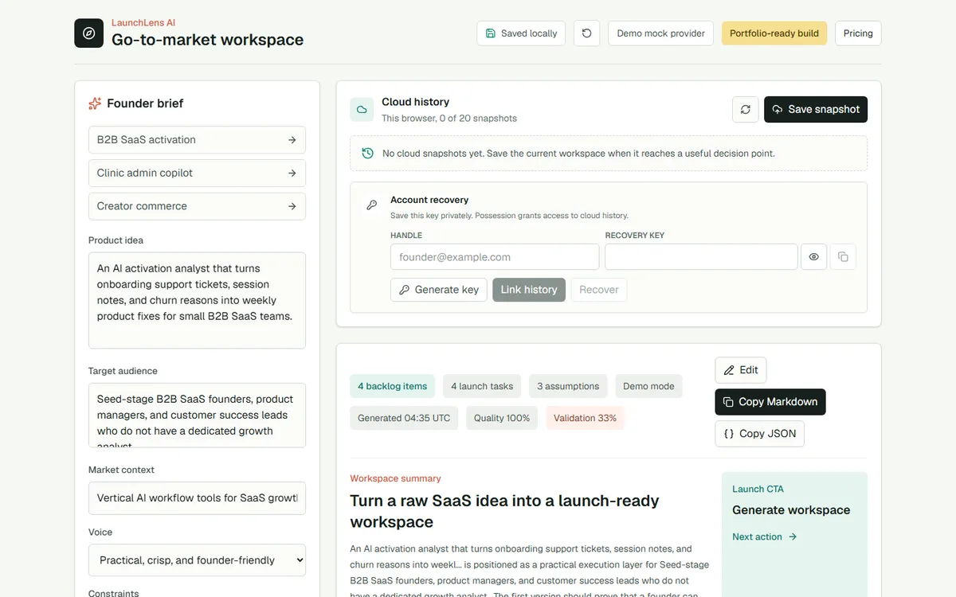Image resolution: width=956 pixels, height=597 pixels.
Task: Click the Validation 33% chip
Action: click(585, 418)
